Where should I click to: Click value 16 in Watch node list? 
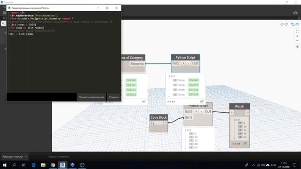click(245, 127)
